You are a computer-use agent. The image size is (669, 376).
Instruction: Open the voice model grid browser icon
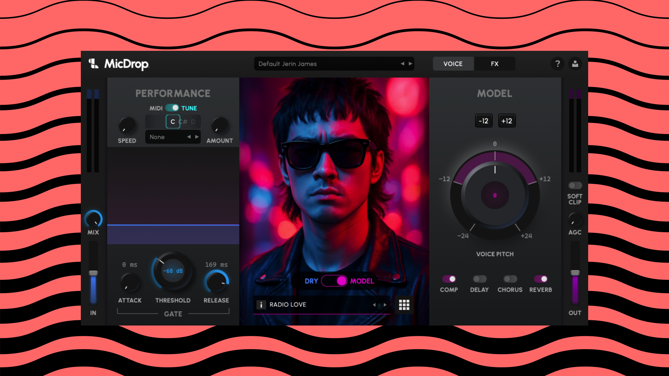coord(404,305)
